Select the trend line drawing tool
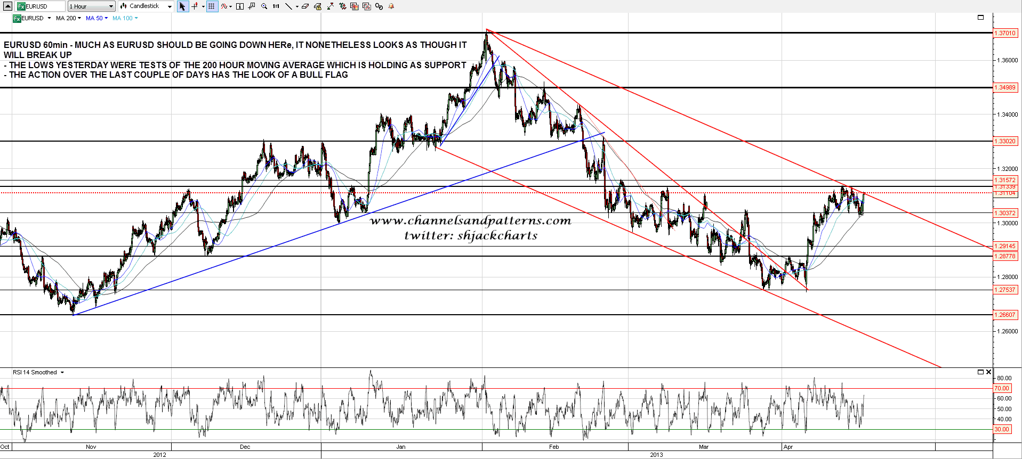Image resolution: width=1022 pixels, height=459 pixels. tap(288, 6)
